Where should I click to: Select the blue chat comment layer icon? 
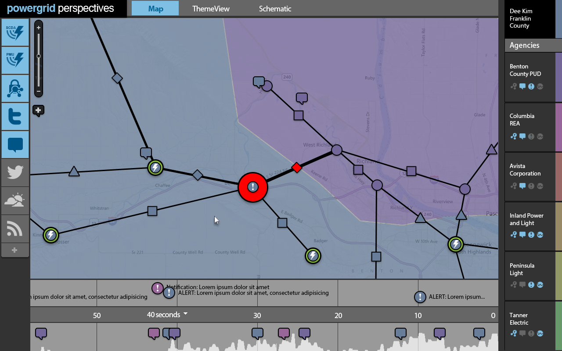coord(15,144)
